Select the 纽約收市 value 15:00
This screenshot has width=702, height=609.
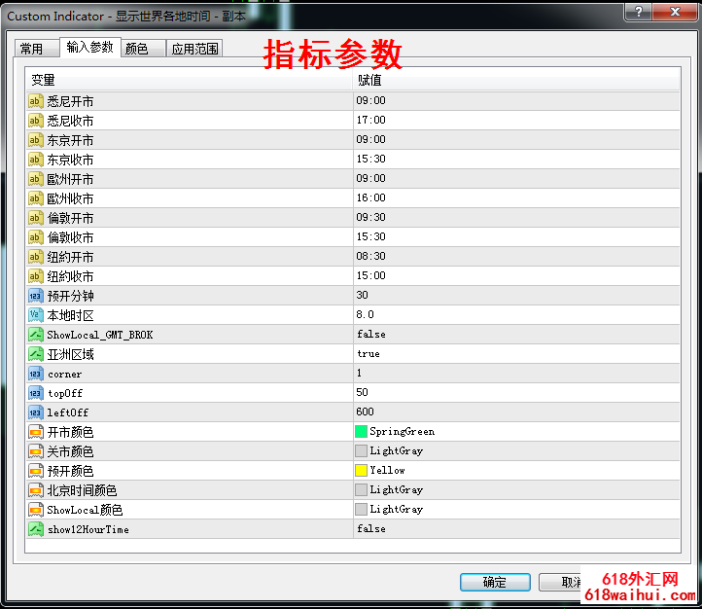(370, 275)
